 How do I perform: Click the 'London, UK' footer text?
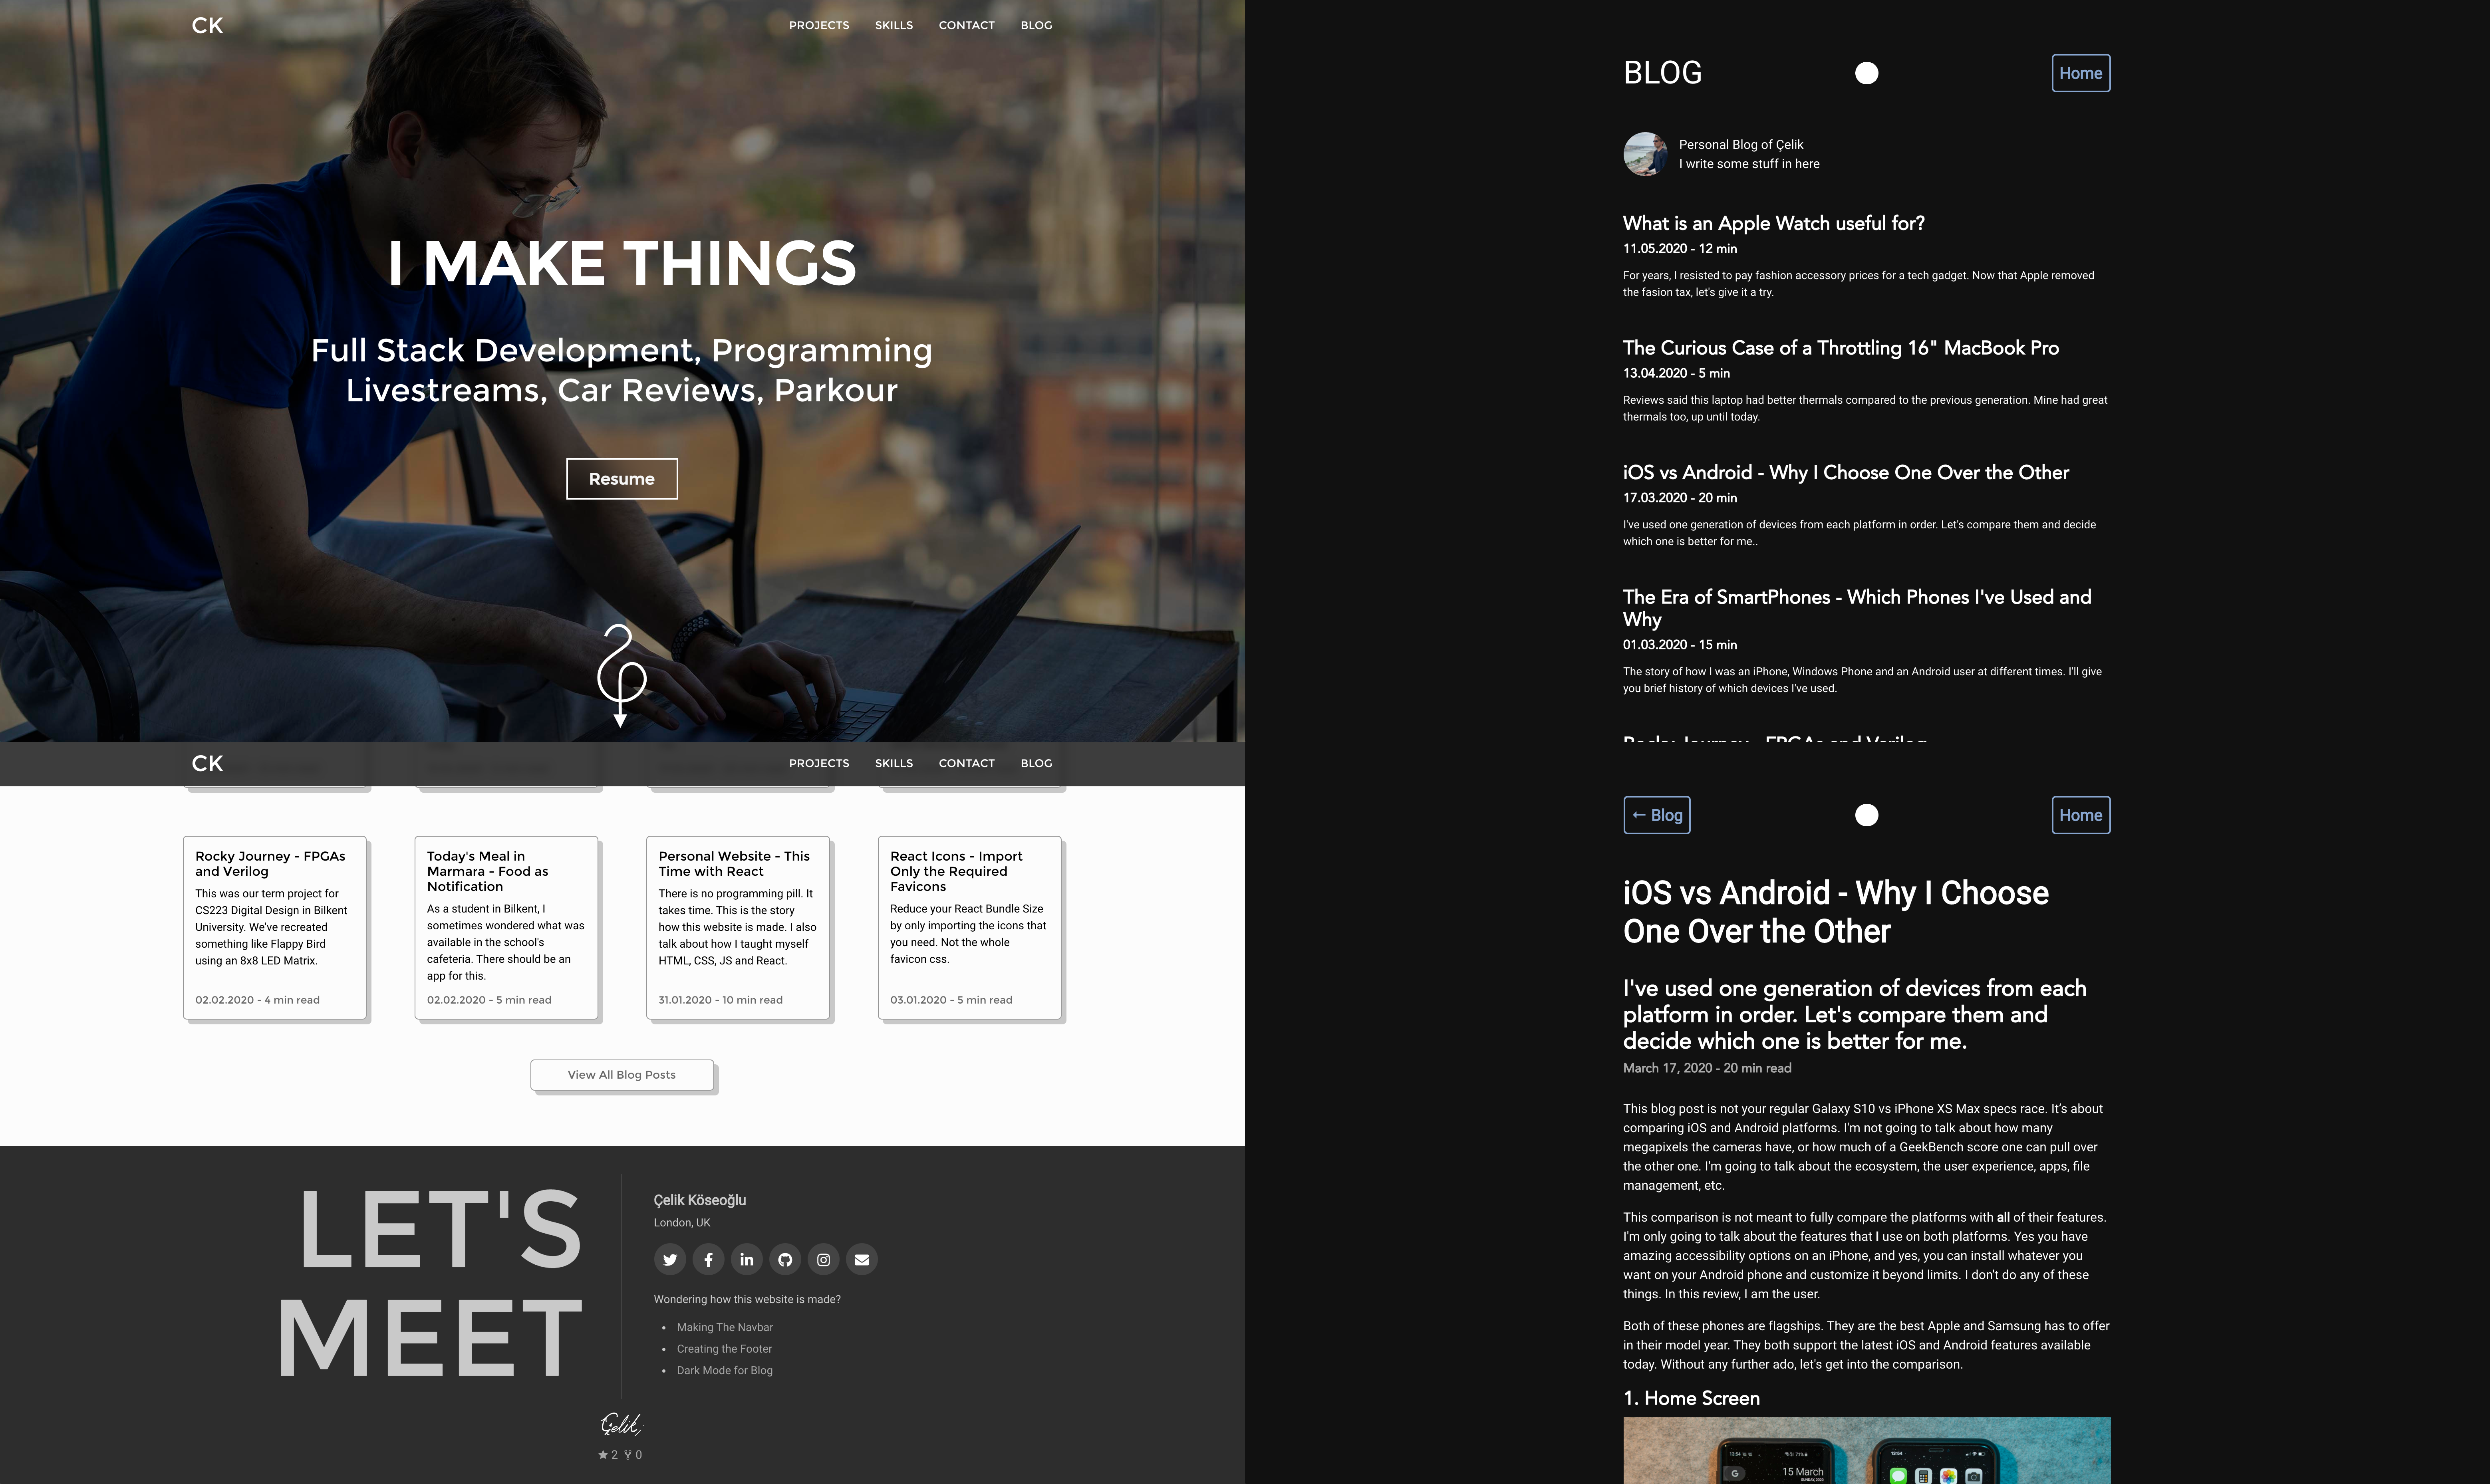click(x=682, y=1223)
